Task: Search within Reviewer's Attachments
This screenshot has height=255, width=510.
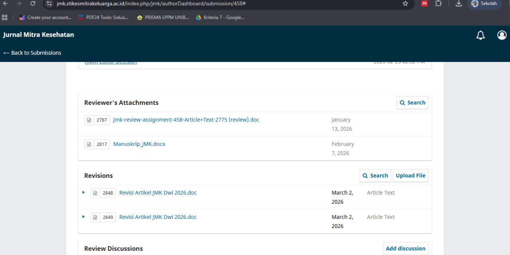Action: (x=412, y=102)
